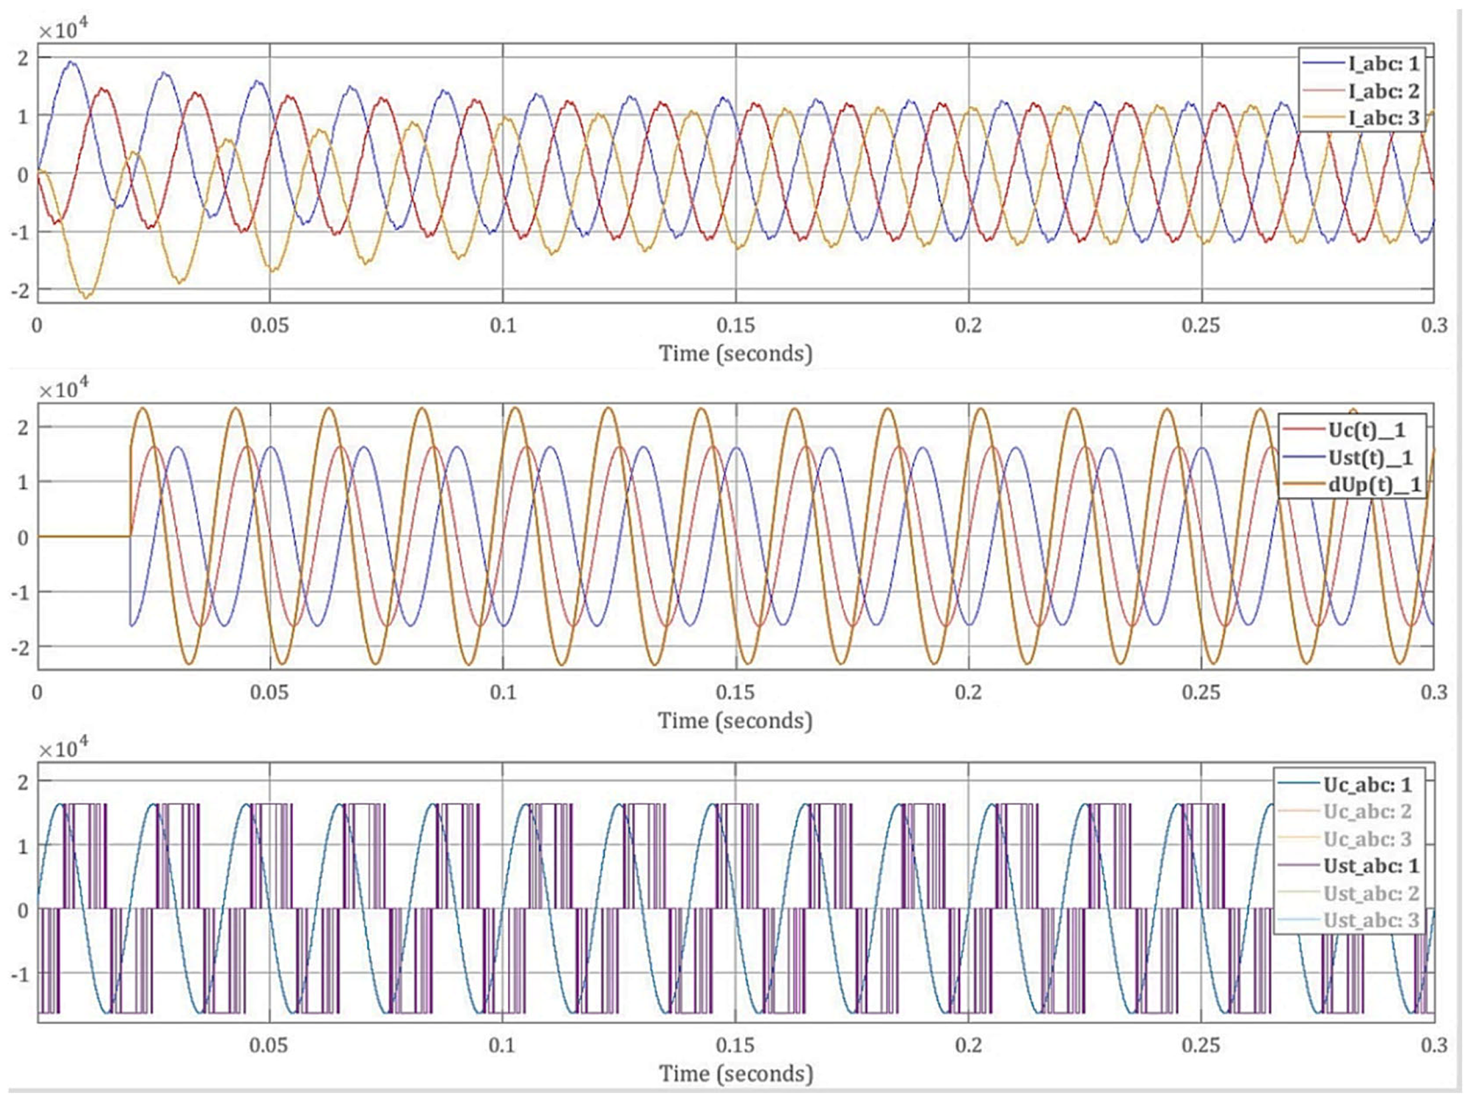The image size is (1482, 1107).
Task: Click the ×10^4 exponent above the bottom plot
Action: (x=63, y=748)
